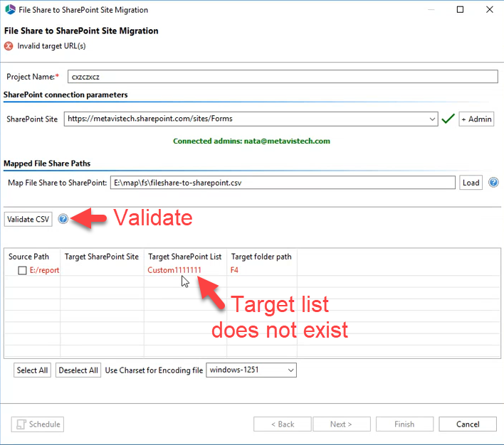Focus the Map File Share path field
Screen dimensions: 504x445
[x=283, y=183]
